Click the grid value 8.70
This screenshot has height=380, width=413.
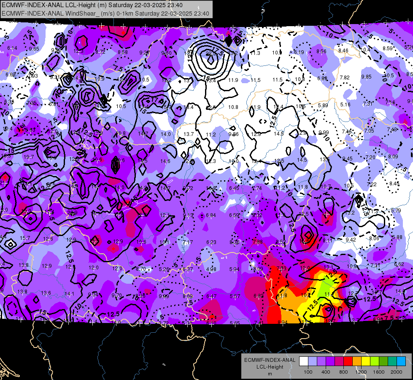tap(141, 269)
